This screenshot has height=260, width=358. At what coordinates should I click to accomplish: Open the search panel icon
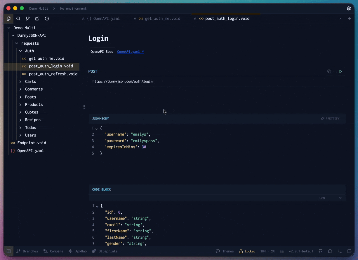18,19
